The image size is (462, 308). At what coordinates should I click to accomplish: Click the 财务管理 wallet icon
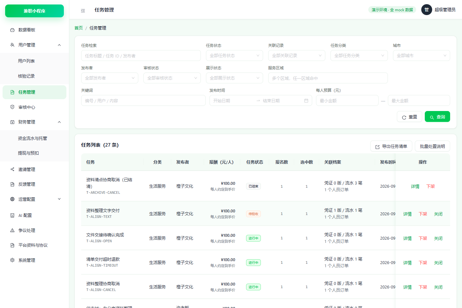pos(12,122)
